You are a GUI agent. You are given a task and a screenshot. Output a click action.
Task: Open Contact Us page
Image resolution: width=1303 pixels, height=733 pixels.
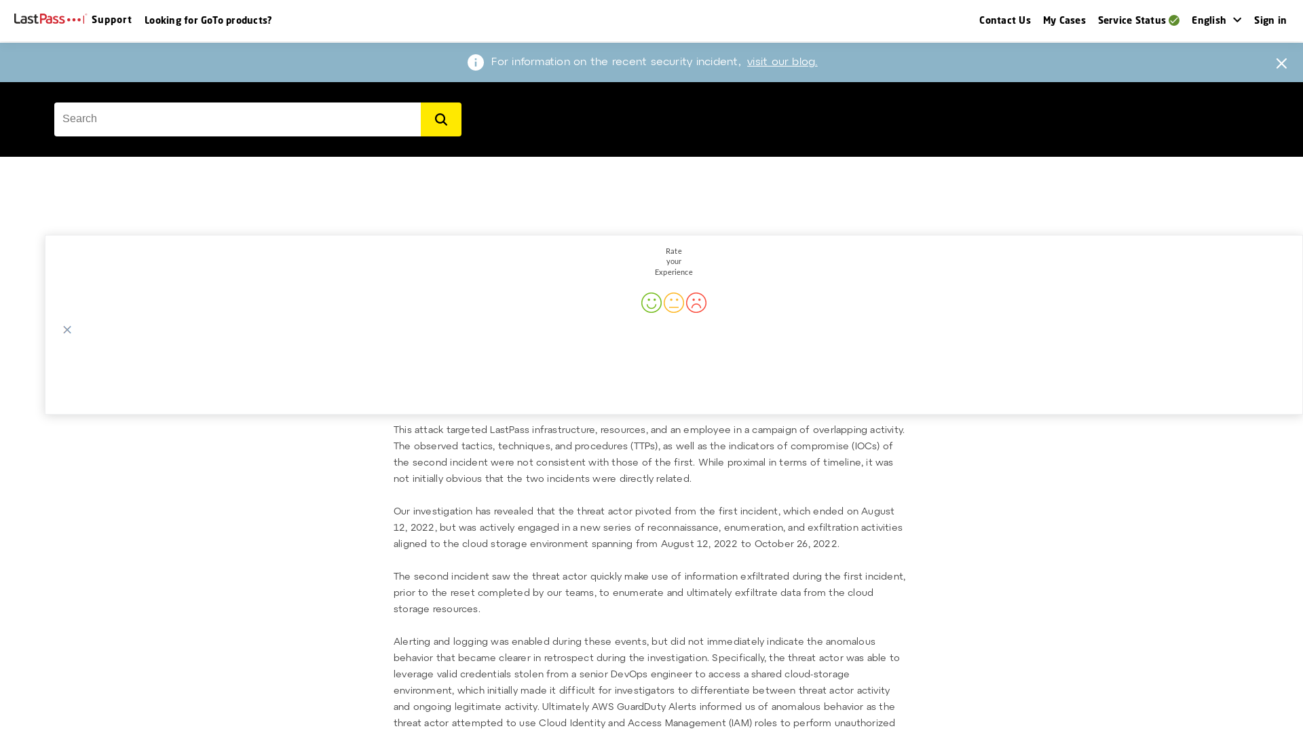point(1004,20)
